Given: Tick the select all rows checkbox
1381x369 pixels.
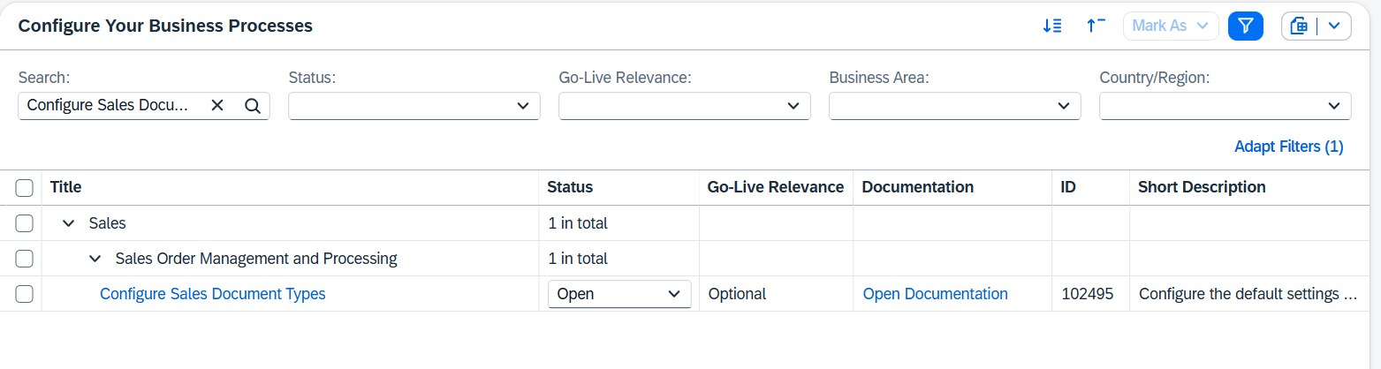Looking at the screenshot, I should [25, 188].
